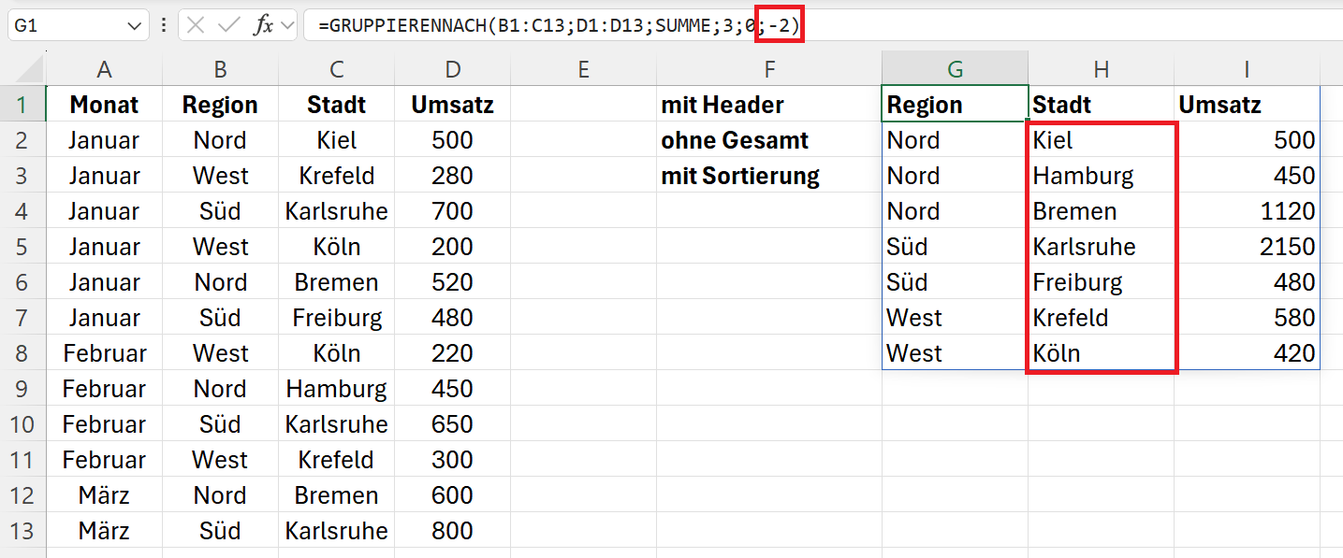Image resolution: width=1343 pixels, height=558 pixels.
Task: Open Insert Function fx icon
Action: 264,25
